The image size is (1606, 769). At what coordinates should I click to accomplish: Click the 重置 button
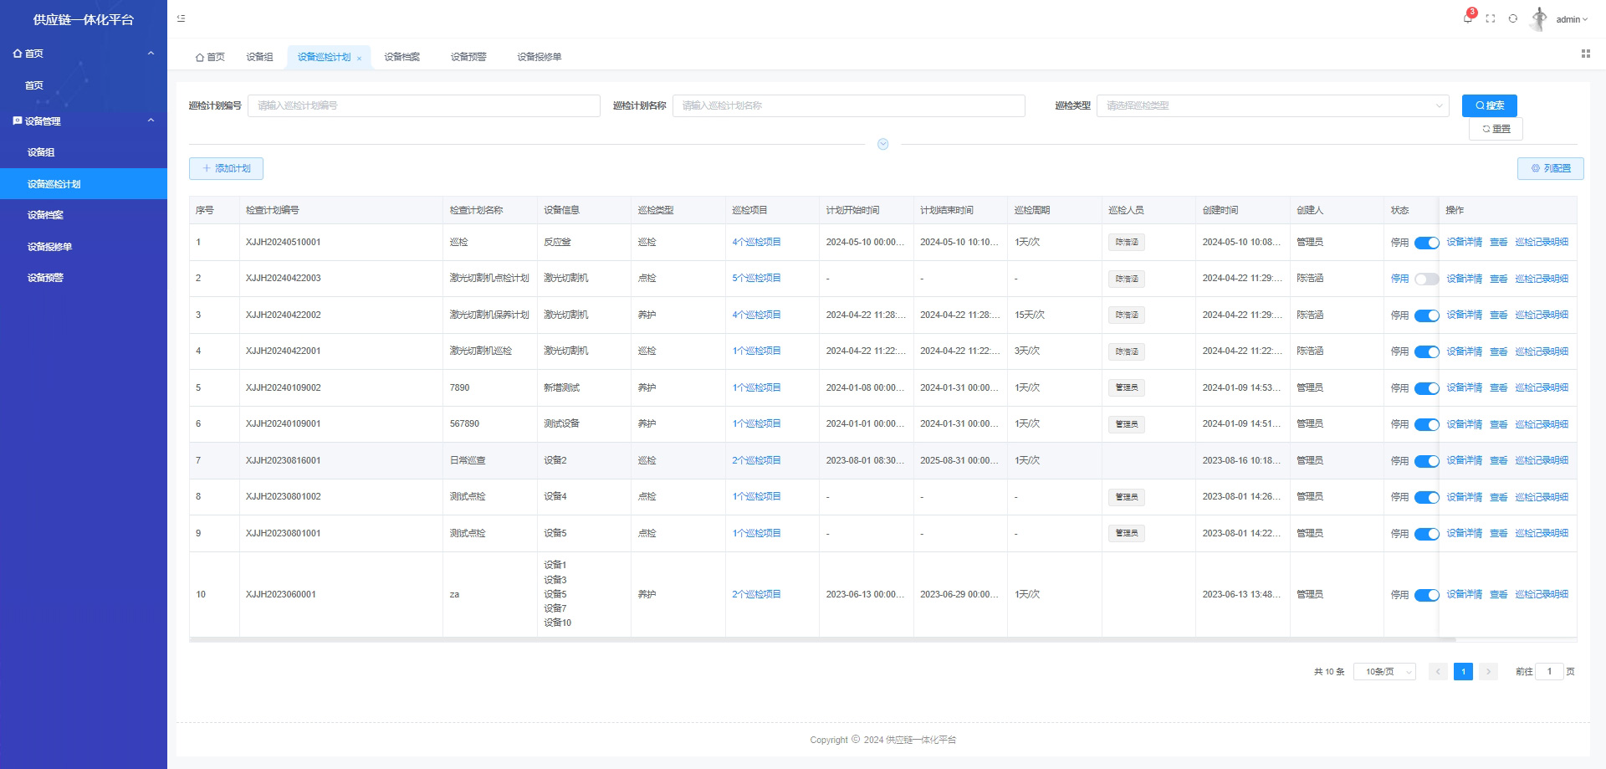click(1496, 129)
